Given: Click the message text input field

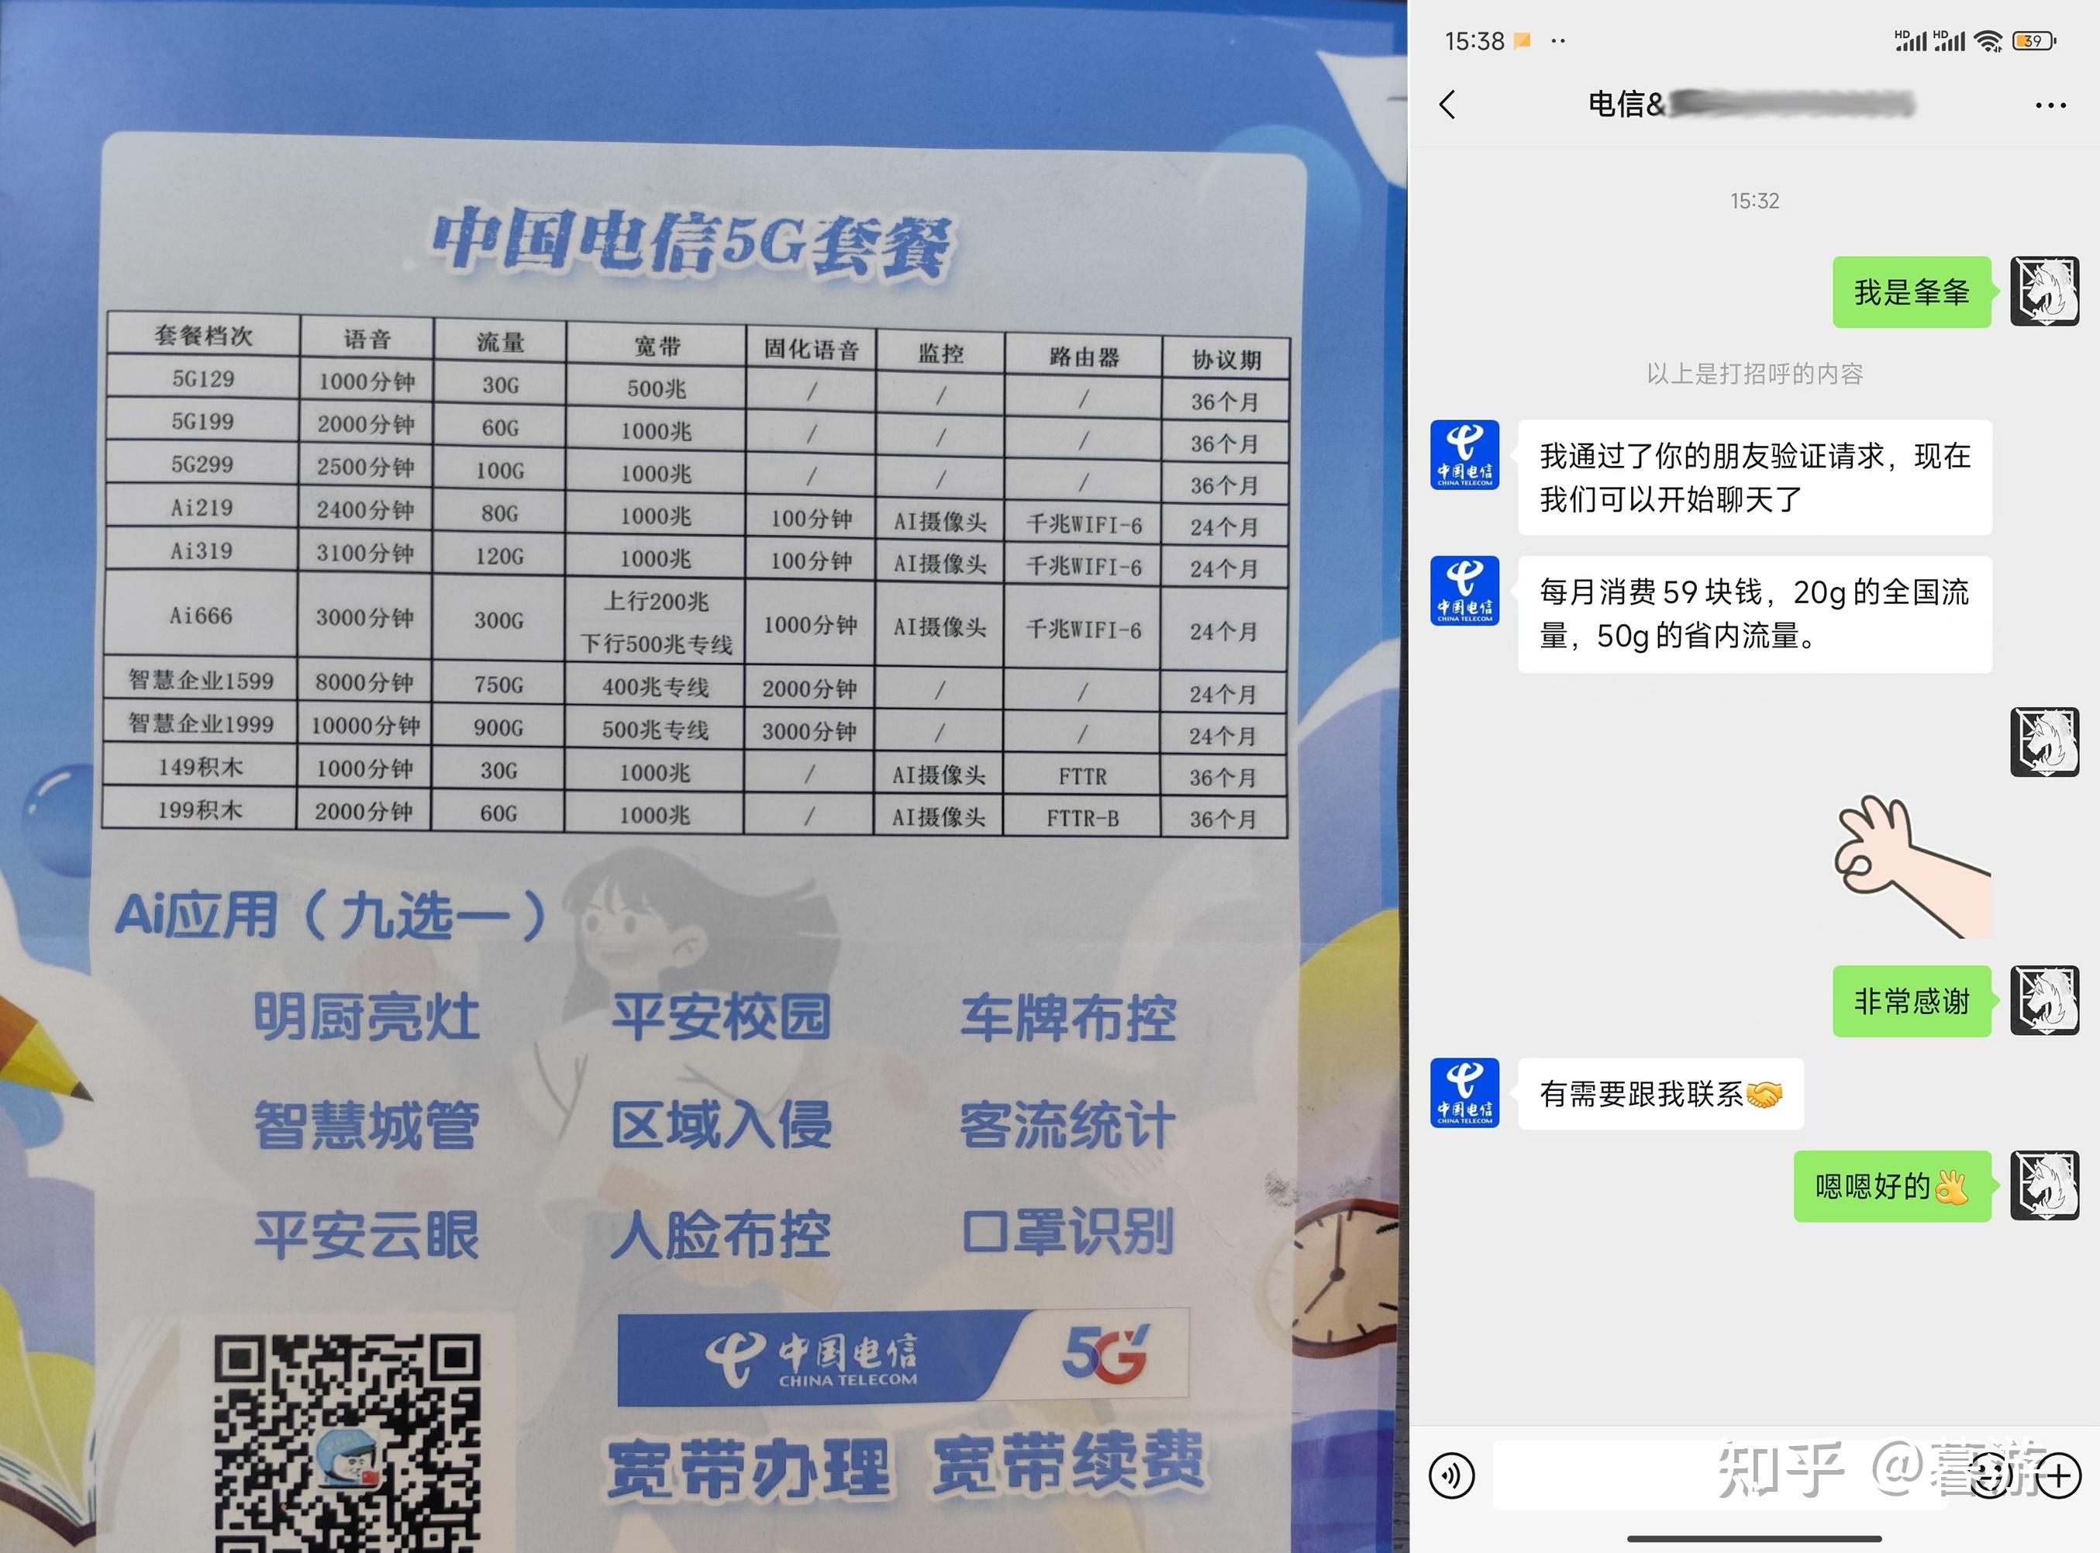Looking at the screenshot, I should [x=1720, y=1476].
